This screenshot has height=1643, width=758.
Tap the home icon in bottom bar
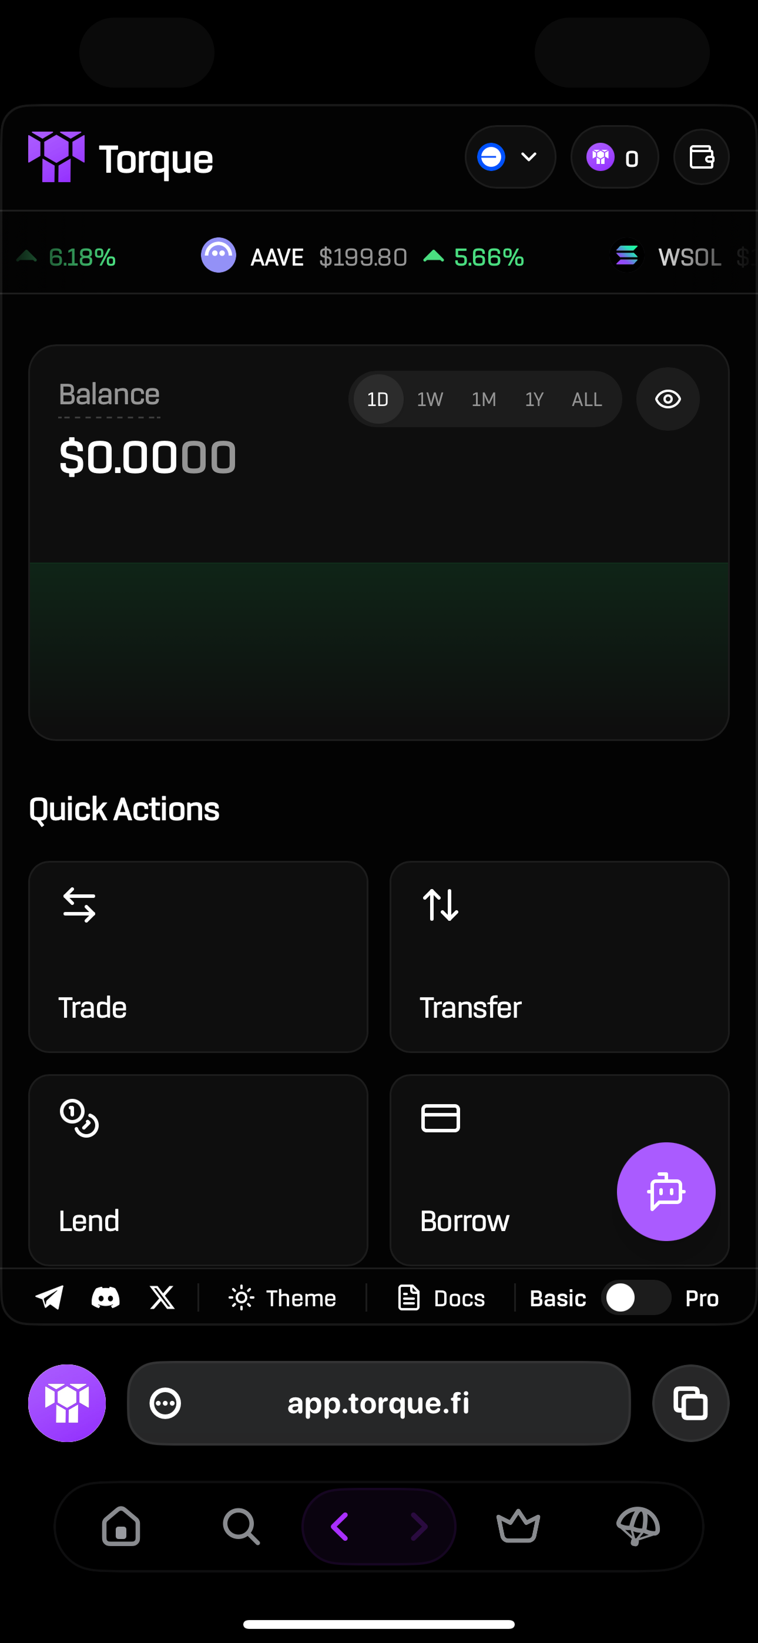tap(121, 1526)
